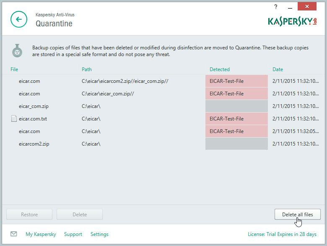Image resolution: width=327 pixels, height=246 pixels.
Task: Sort list by File column header
Action: (x=14, y=69)
